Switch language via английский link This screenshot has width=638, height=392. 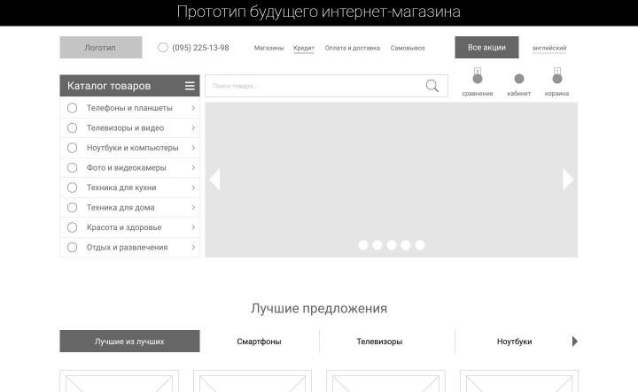(x=549, y=48)
